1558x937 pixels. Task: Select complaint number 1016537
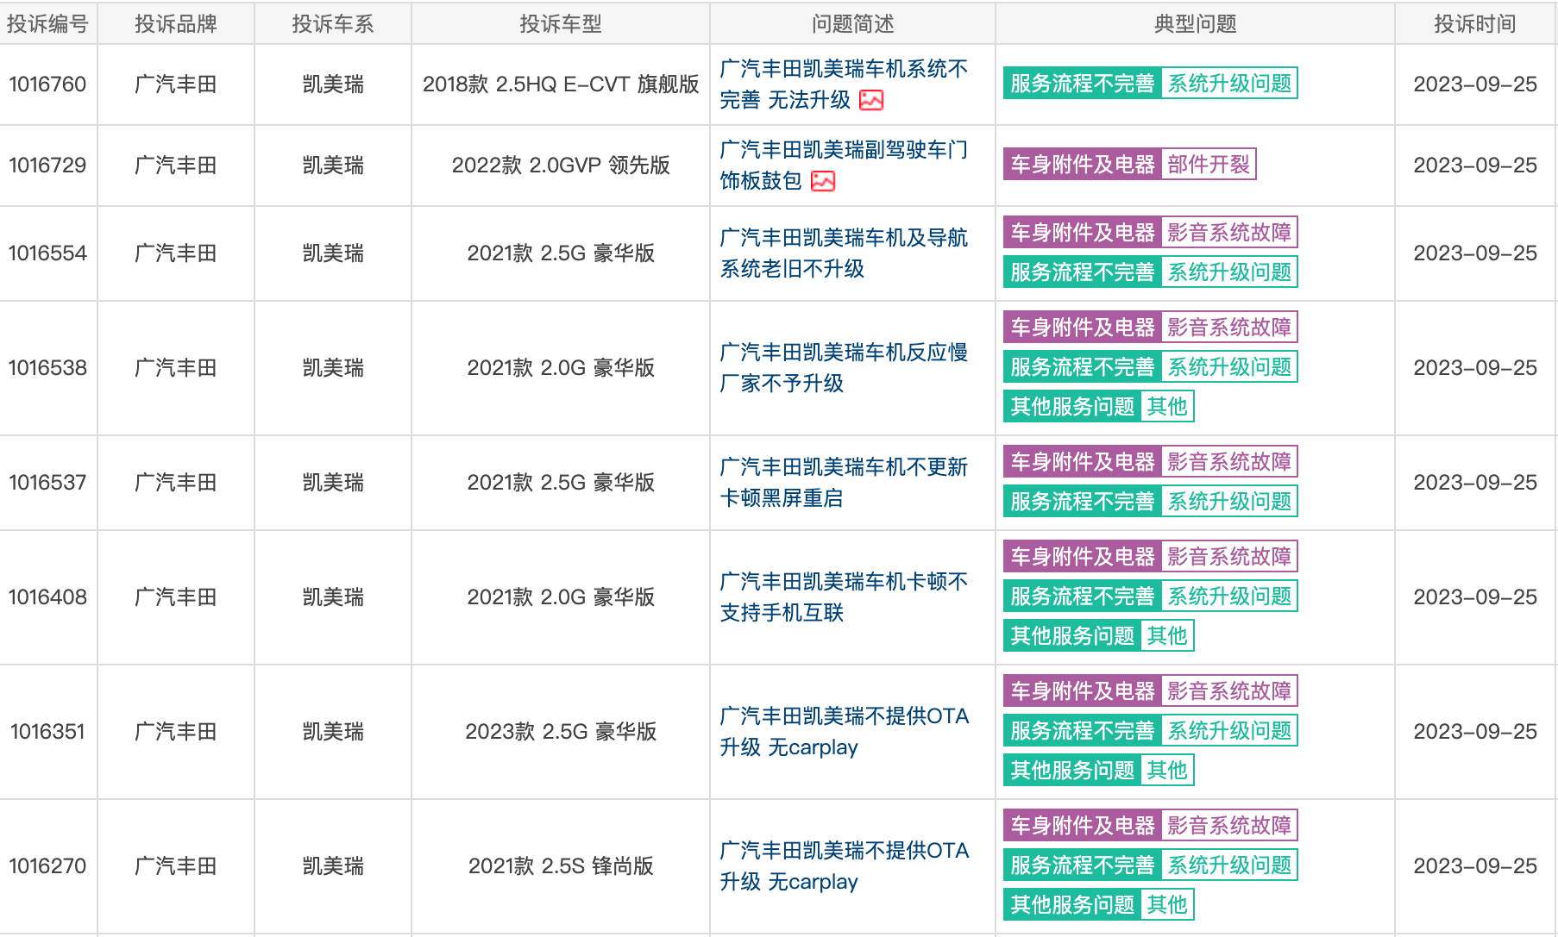point(48,483)
